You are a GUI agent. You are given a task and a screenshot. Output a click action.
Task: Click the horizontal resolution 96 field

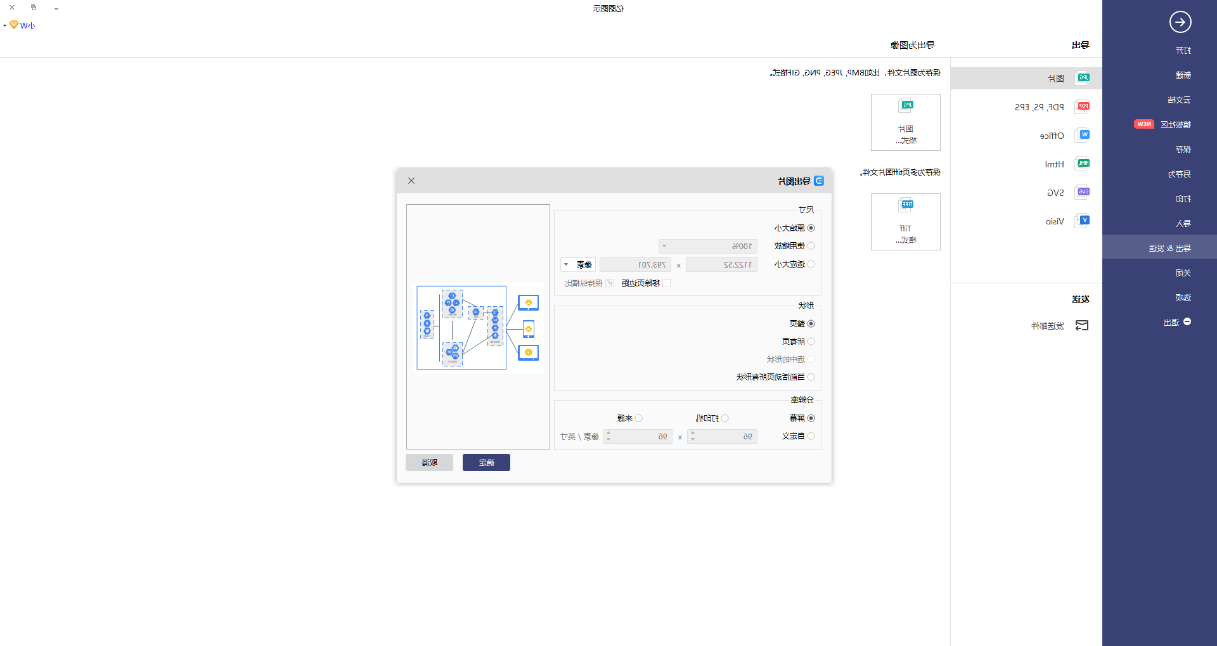pyautogui.click(x=722, y=436)
